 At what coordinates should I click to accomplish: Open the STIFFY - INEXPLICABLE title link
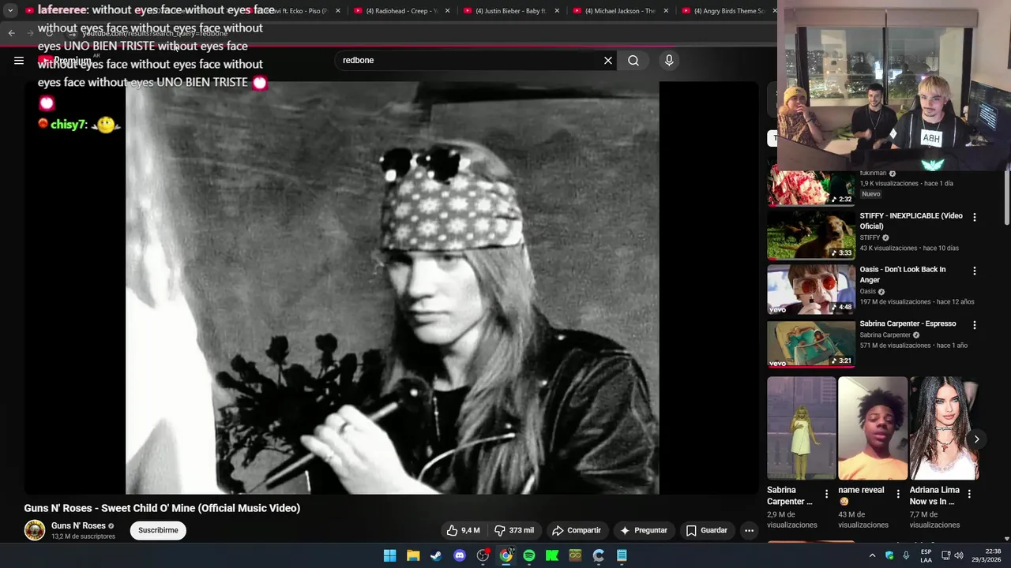pyautogui.click(x=911, y=221)
